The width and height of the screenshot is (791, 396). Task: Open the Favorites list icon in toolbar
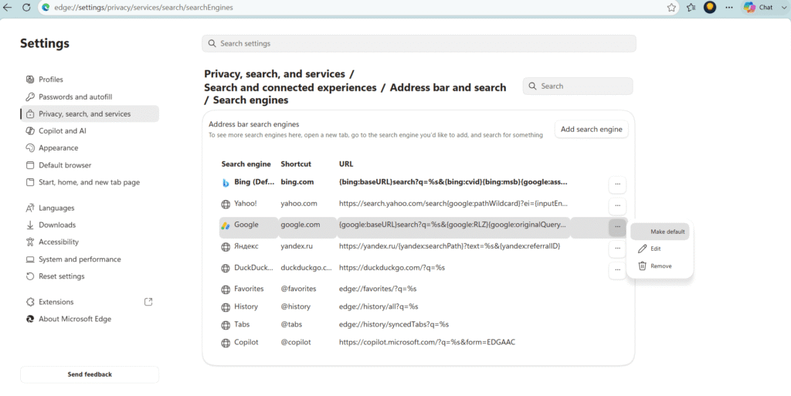pyautogui.click(x=691, y=8)
